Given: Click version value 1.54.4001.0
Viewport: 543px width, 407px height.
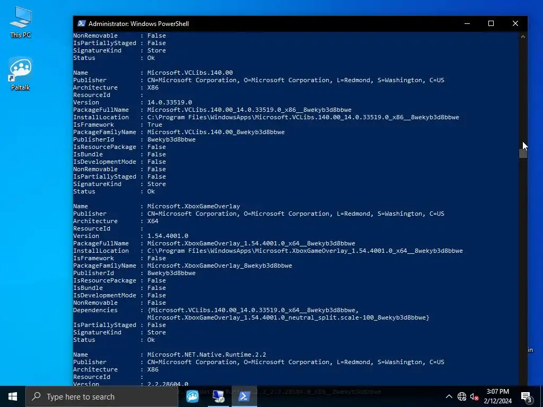Looking at the screenshot, I should tap(168, 236).
